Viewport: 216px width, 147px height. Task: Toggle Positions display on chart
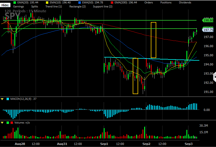pos(166,3)
